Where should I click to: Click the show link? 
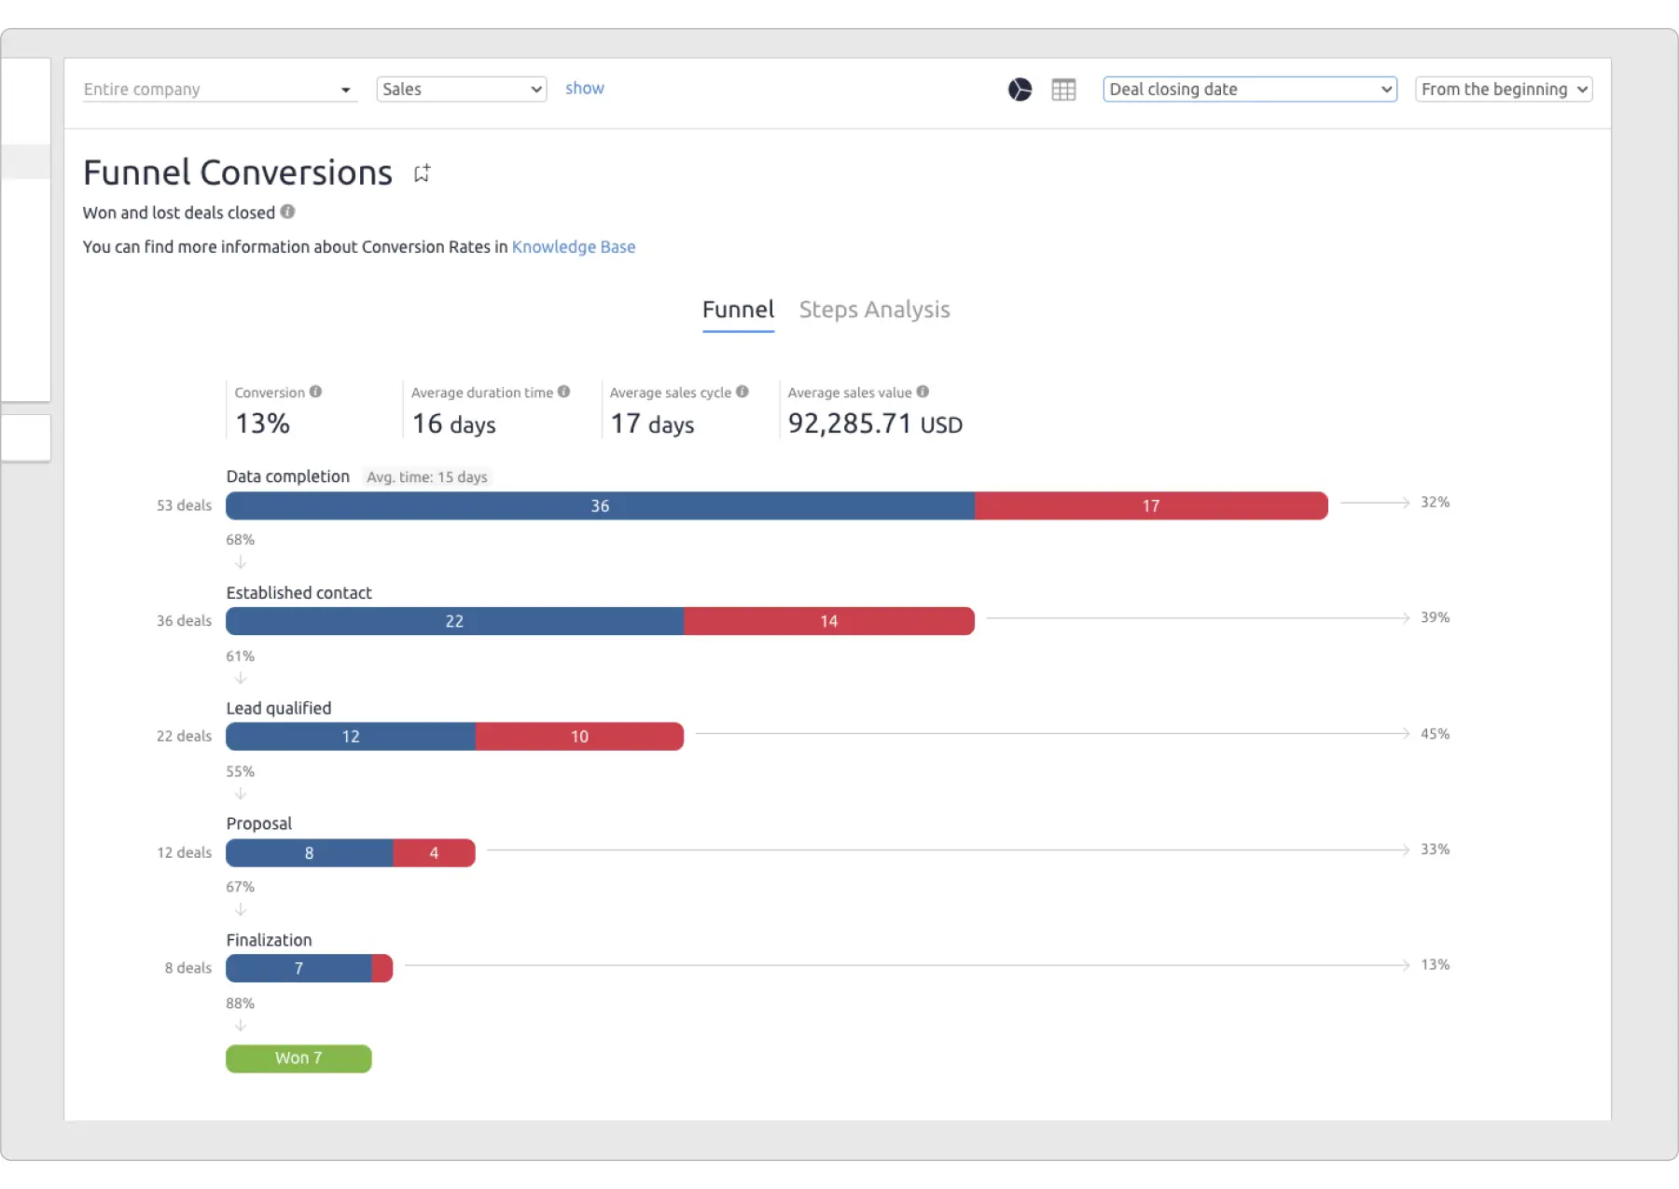[x=585, y=89]
